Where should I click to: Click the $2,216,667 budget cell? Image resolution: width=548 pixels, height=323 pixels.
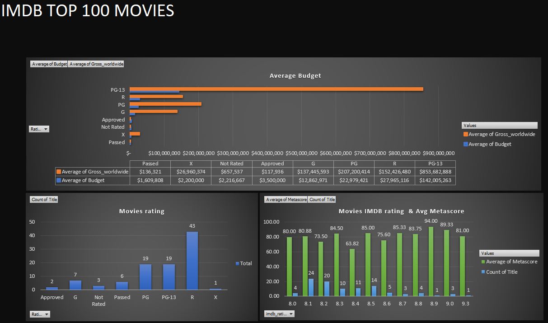click(x=232, y=180)
